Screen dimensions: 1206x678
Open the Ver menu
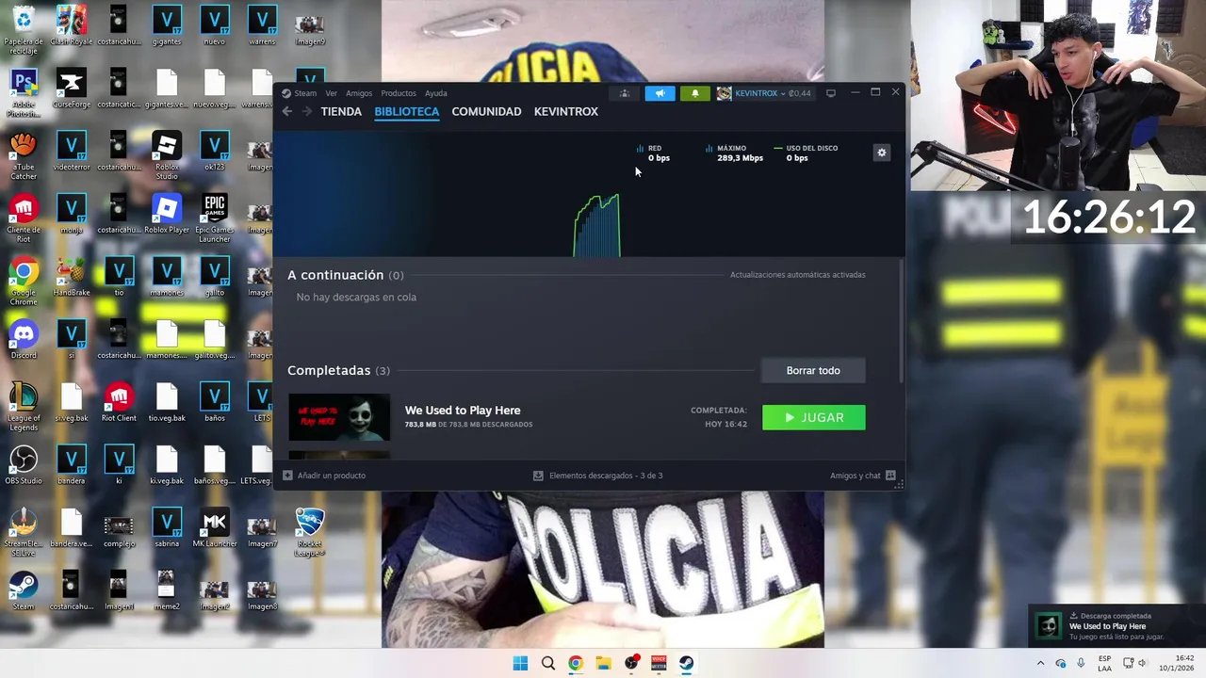click(x=331, y=93)
